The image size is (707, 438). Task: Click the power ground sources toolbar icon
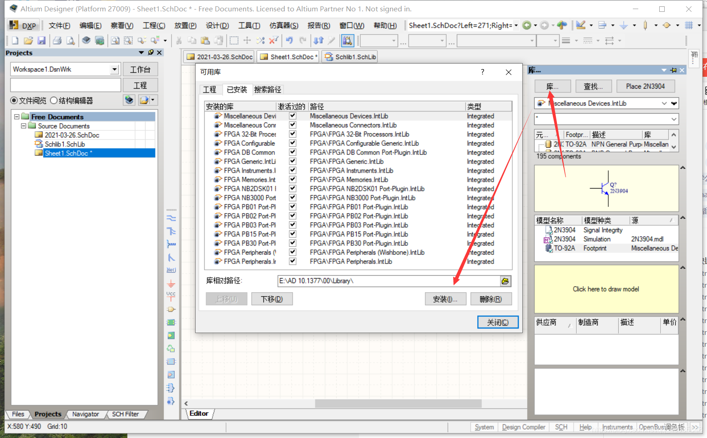tap(624, 25)
